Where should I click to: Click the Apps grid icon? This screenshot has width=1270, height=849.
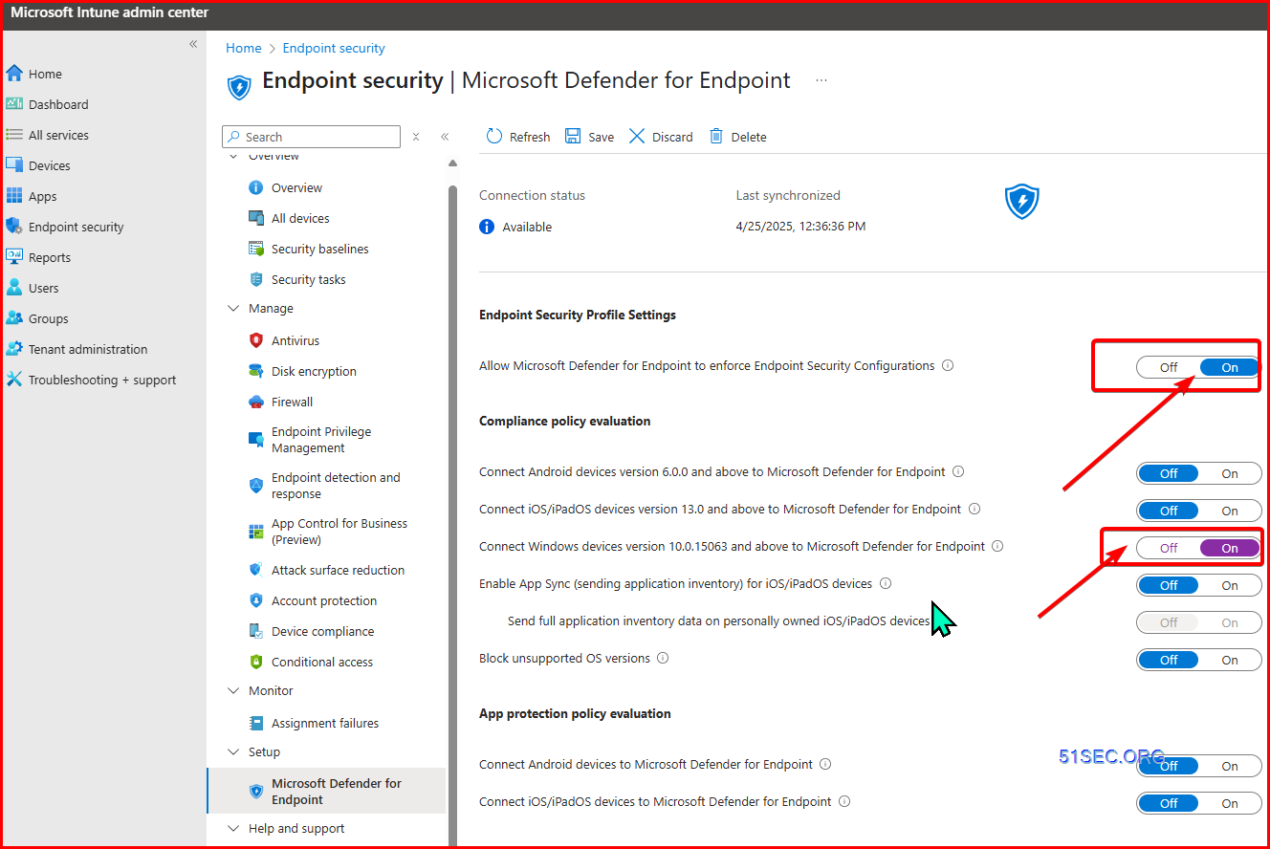tap(14, 196)
